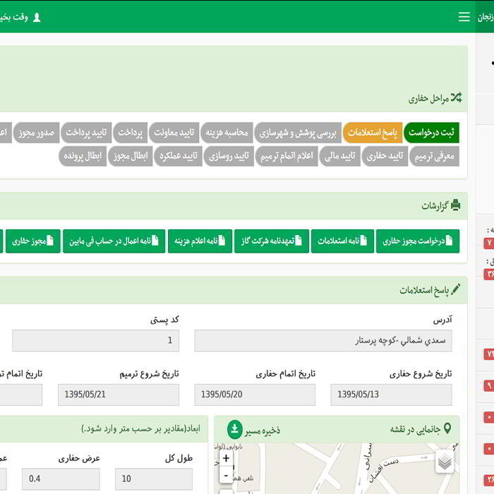
Task: Select the ثبت درخواست stage
Action: 430,133
